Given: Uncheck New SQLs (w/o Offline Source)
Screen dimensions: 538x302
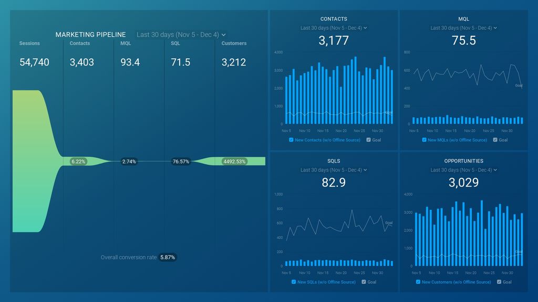Looking at the screenshot, I should pos(293,282).
